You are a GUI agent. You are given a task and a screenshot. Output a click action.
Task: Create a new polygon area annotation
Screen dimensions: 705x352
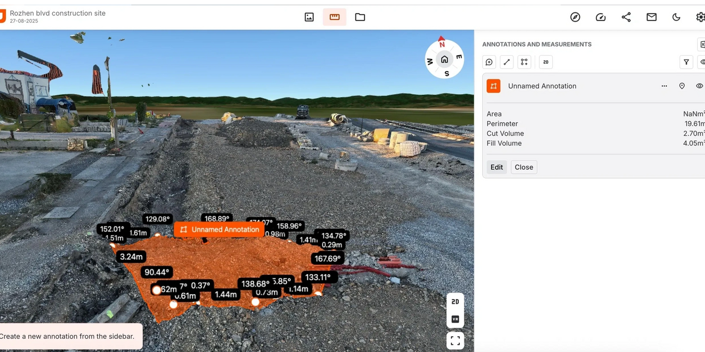524,62
